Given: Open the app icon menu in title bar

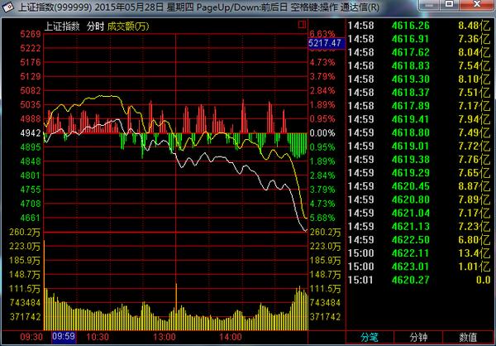Looking at the screenshot, I should 8,7.
